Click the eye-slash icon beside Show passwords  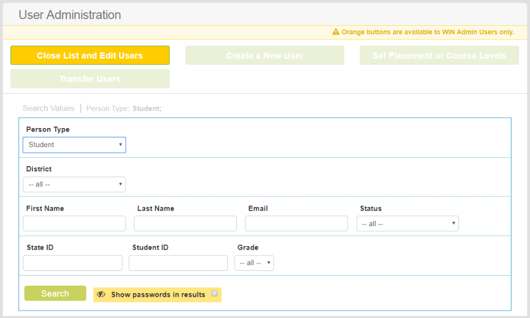pyautogui.click(x=102, y=294)
